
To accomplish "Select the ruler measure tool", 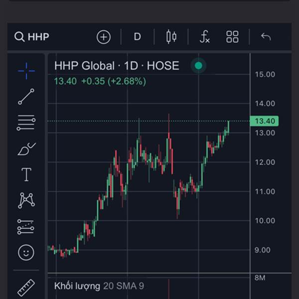I will coord(26,288).
